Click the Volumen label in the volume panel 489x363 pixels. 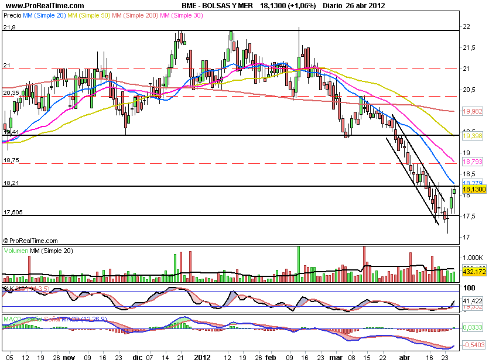coord(18,251)
